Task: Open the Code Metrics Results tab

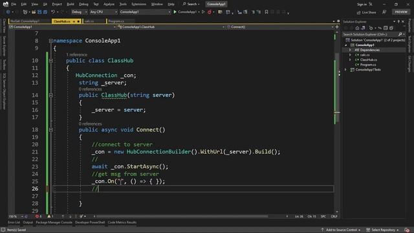Action: (122, 223)
